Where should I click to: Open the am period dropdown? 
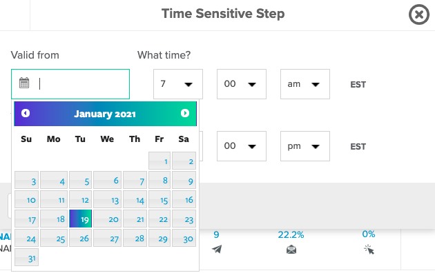coord(305,84)
